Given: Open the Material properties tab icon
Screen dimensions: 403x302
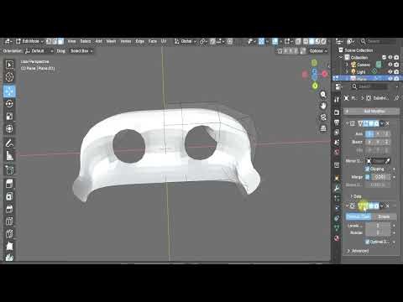Looking at the screenshot, I should tap(337, 238).
